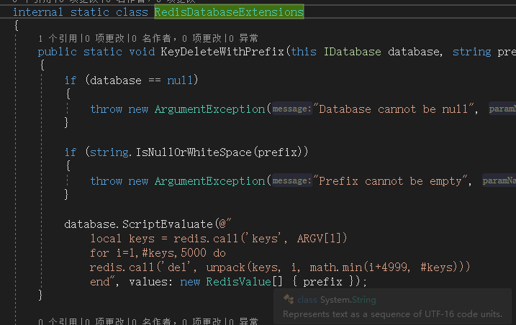The width and height of the screenshot is (516, 325).
Task: Click the RedisValue type name
Action: [239, 282]
